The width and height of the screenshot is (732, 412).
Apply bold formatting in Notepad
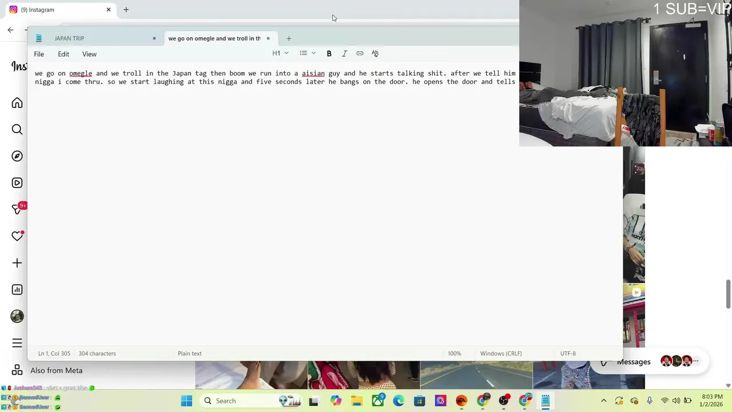pos(329,53)
